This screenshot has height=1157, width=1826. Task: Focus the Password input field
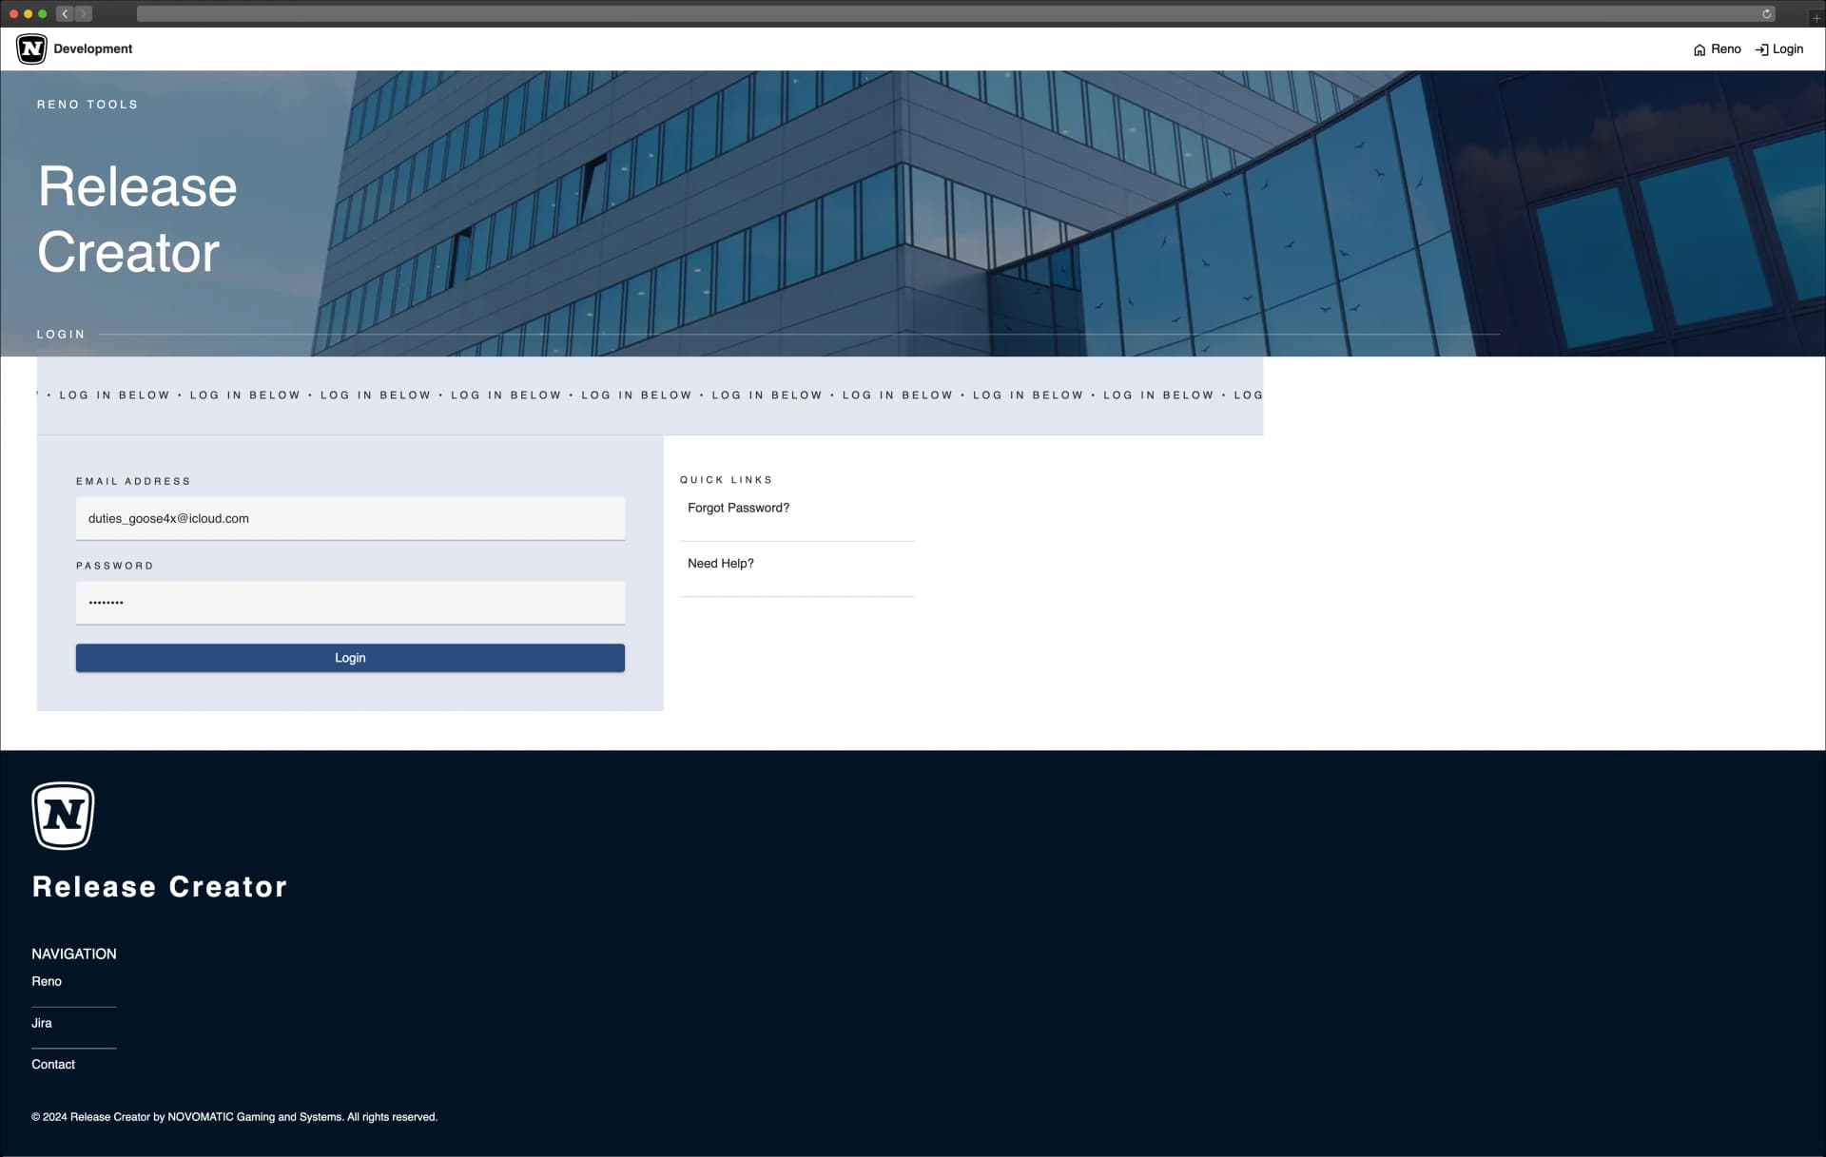point(350,603)
